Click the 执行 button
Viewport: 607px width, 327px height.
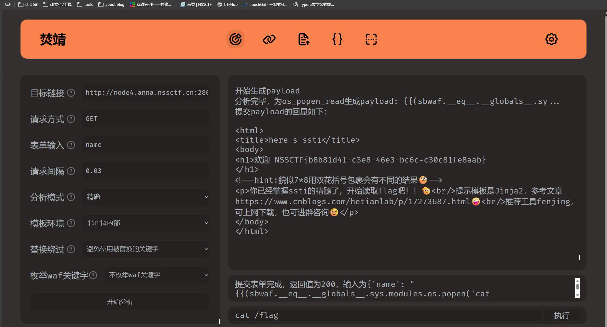click(x=562, y=315)
